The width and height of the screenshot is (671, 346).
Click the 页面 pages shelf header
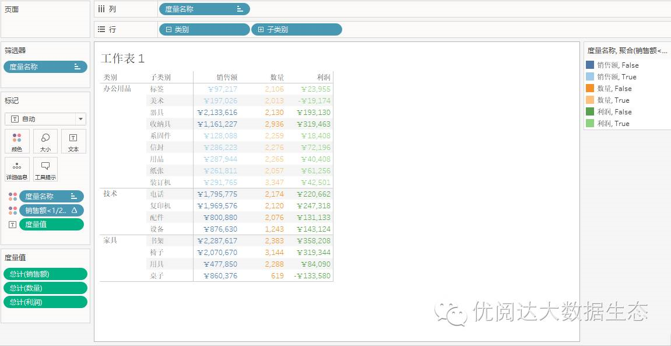(12, 9)
